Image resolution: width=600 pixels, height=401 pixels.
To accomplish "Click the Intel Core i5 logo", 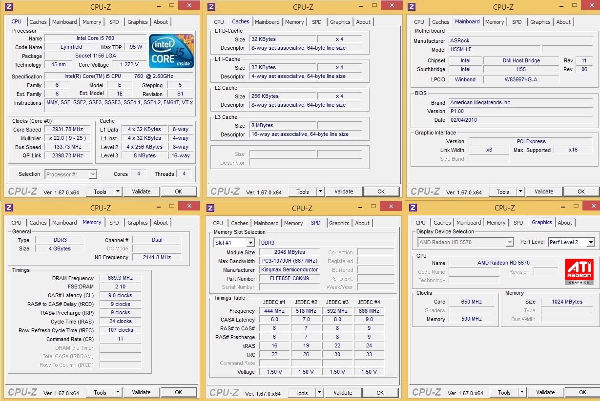I will pos(172,51).
